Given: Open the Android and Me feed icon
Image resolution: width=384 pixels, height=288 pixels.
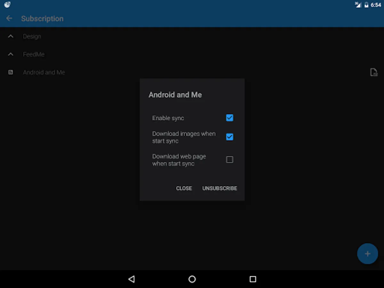Looking at the screenshot, I should tap(11, 72).
